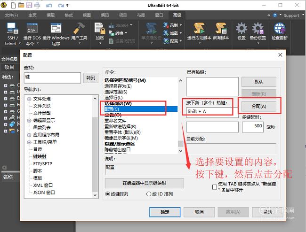Select 按 ID 排列 radio button
This screenshot has height=232, width=306.
click(x=149, y=194)
